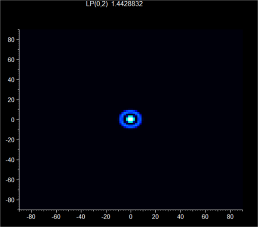Click the effective index value 1.4428832
This screenshot has height=227, width=258.
pyautogui.click(x=127, y=4)
